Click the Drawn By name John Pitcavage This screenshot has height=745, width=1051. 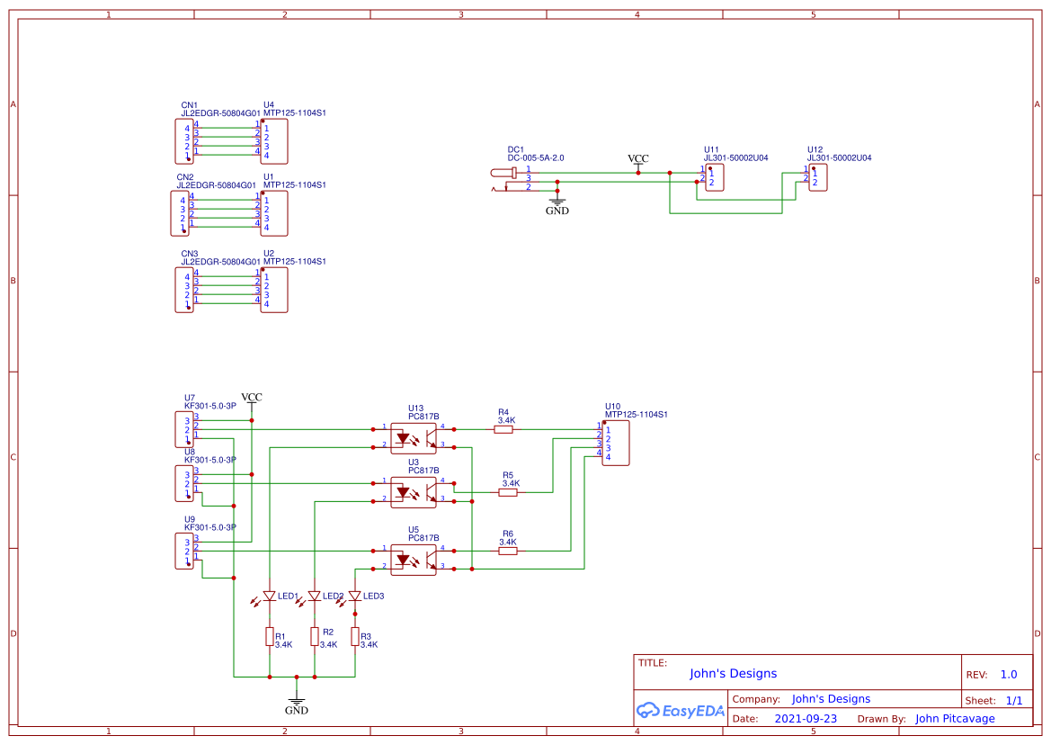coord(955,718)
